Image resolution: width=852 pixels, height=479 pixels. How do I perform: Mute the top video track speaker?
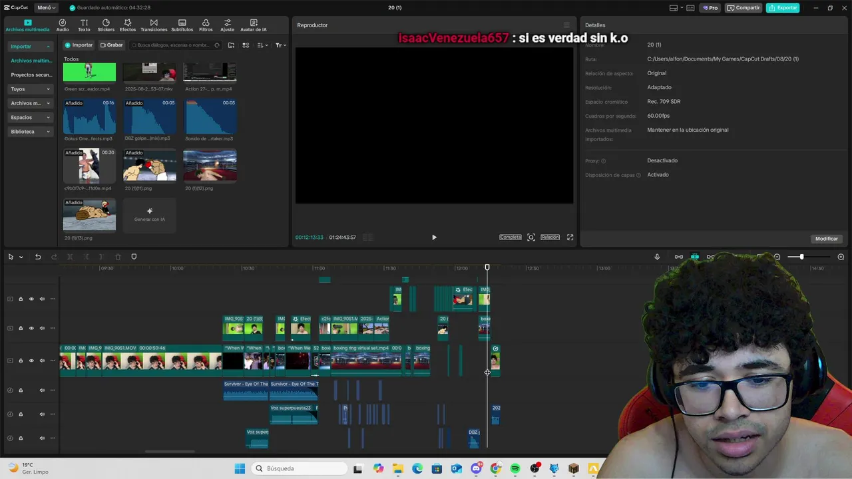pyautogui.click(x=42, y=299)
